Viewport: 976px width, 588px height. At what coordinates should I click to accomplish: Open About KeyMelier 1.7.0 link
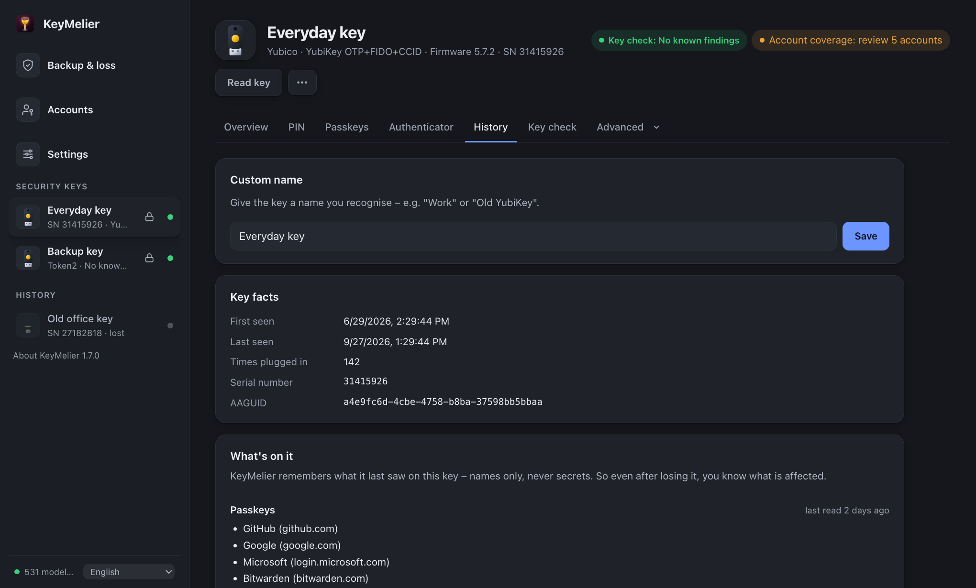pos(56,356)
